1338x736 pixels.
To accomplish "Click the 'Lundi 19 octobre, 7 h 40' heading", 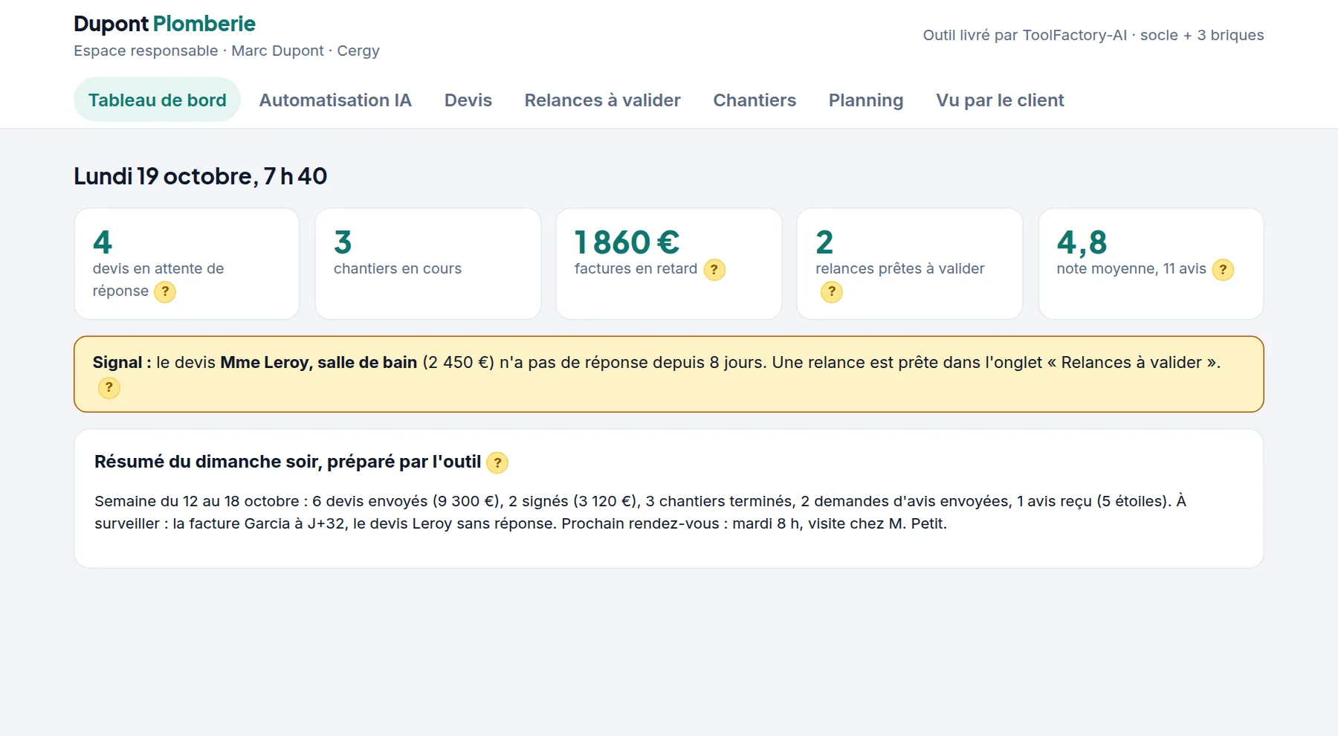I will click(x=200, y=176).
